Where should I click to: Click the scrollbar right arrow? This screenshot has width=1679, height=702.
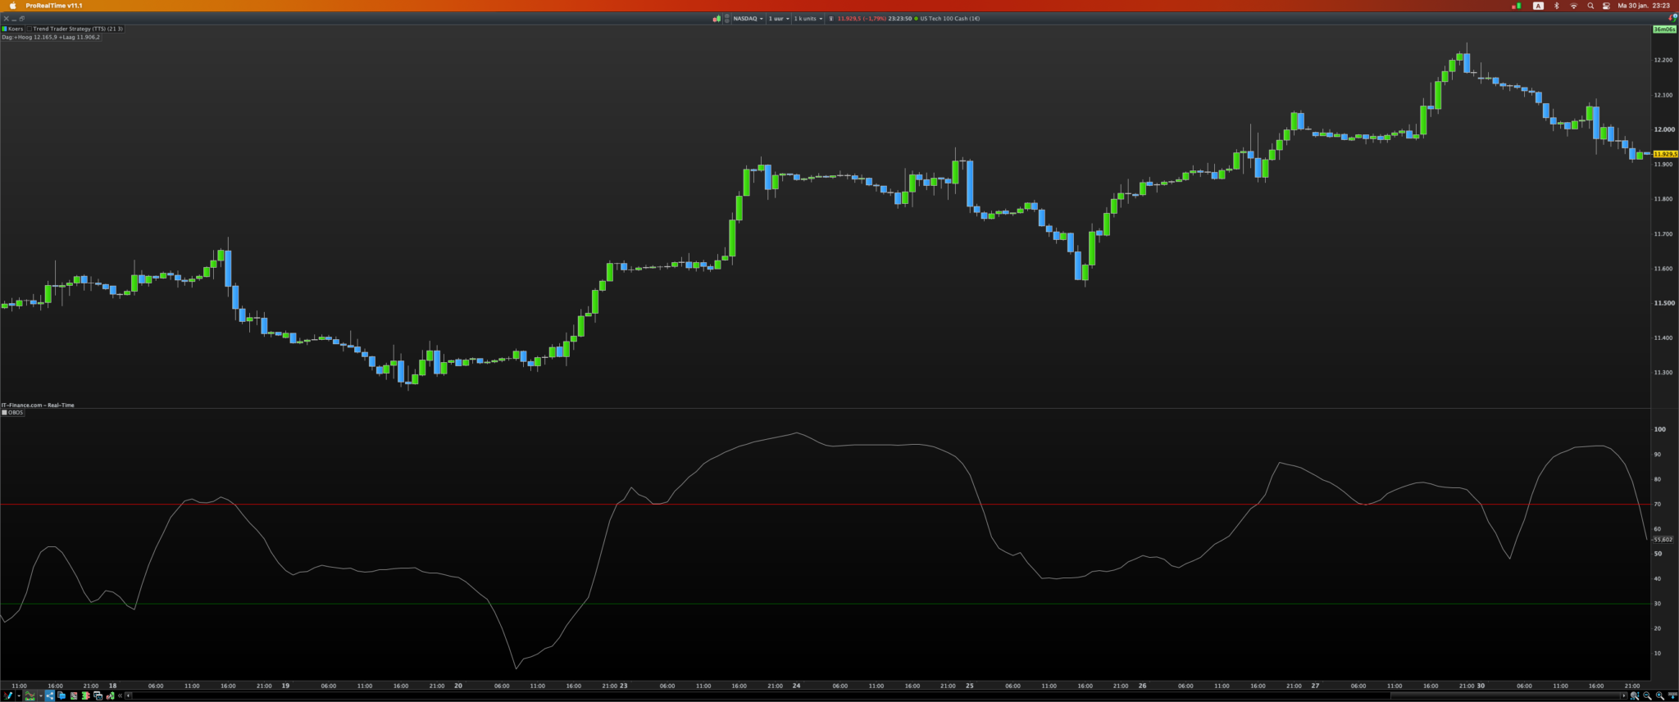[1623, 695]
